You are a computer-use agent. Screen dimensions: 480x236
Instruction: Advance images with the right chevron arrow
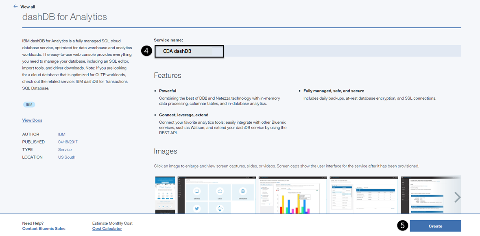457,197
